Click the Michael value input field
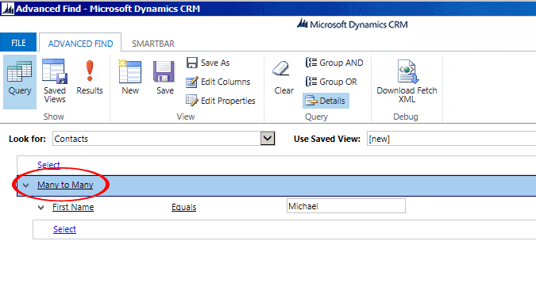This screenshot has height=306, width=536. (346, 206)
